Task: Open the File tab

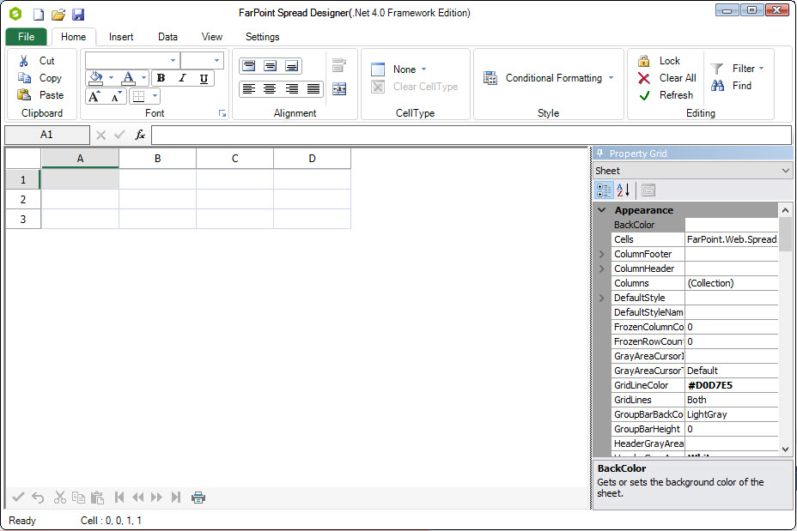Action: pyautogui.click(x=27, y=37)
